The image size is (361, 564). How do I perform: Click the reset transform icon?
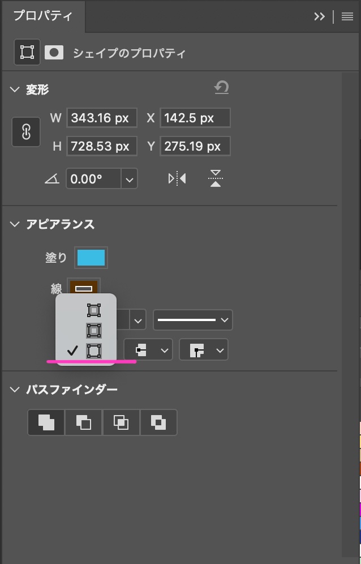point(221,87)
